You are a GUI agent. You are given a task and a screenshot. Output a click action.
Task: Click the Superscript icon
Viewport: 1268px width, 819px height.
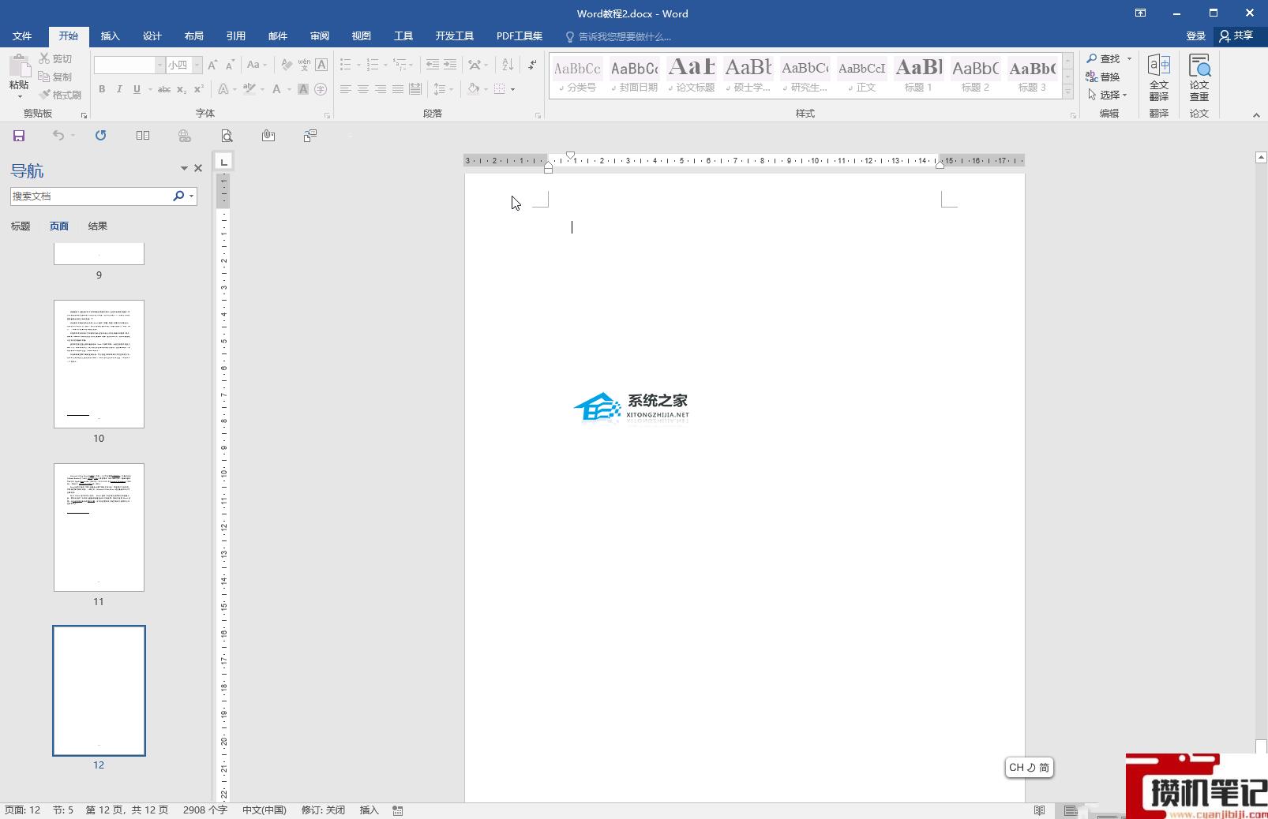tap(198, 89)
